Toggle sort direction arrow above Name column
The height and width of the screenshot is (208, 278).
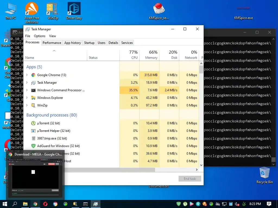pos(54,51)
